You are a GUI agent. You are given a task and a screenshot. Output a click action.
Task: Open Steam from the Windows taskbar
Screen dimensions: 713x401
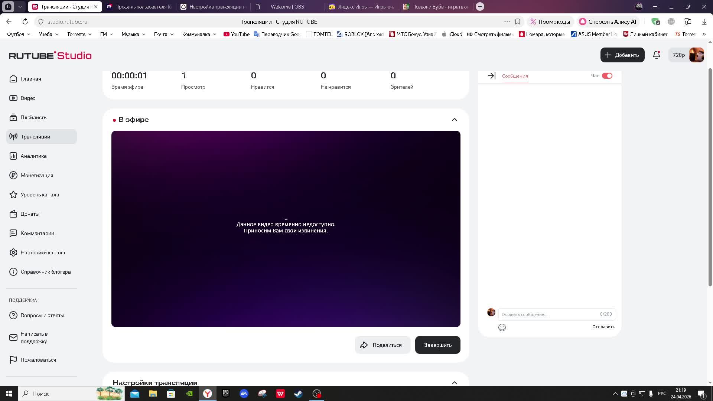298,394
